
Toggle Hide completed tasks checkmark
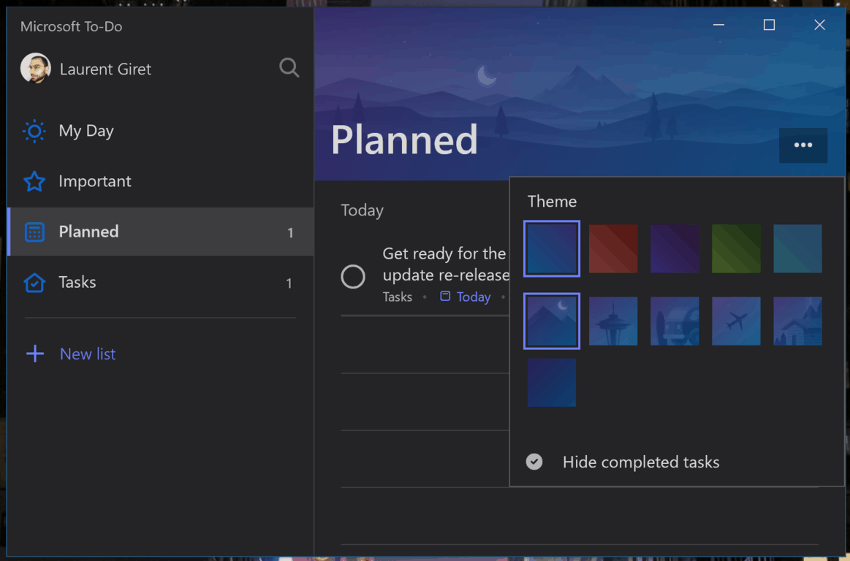point(534,462)
